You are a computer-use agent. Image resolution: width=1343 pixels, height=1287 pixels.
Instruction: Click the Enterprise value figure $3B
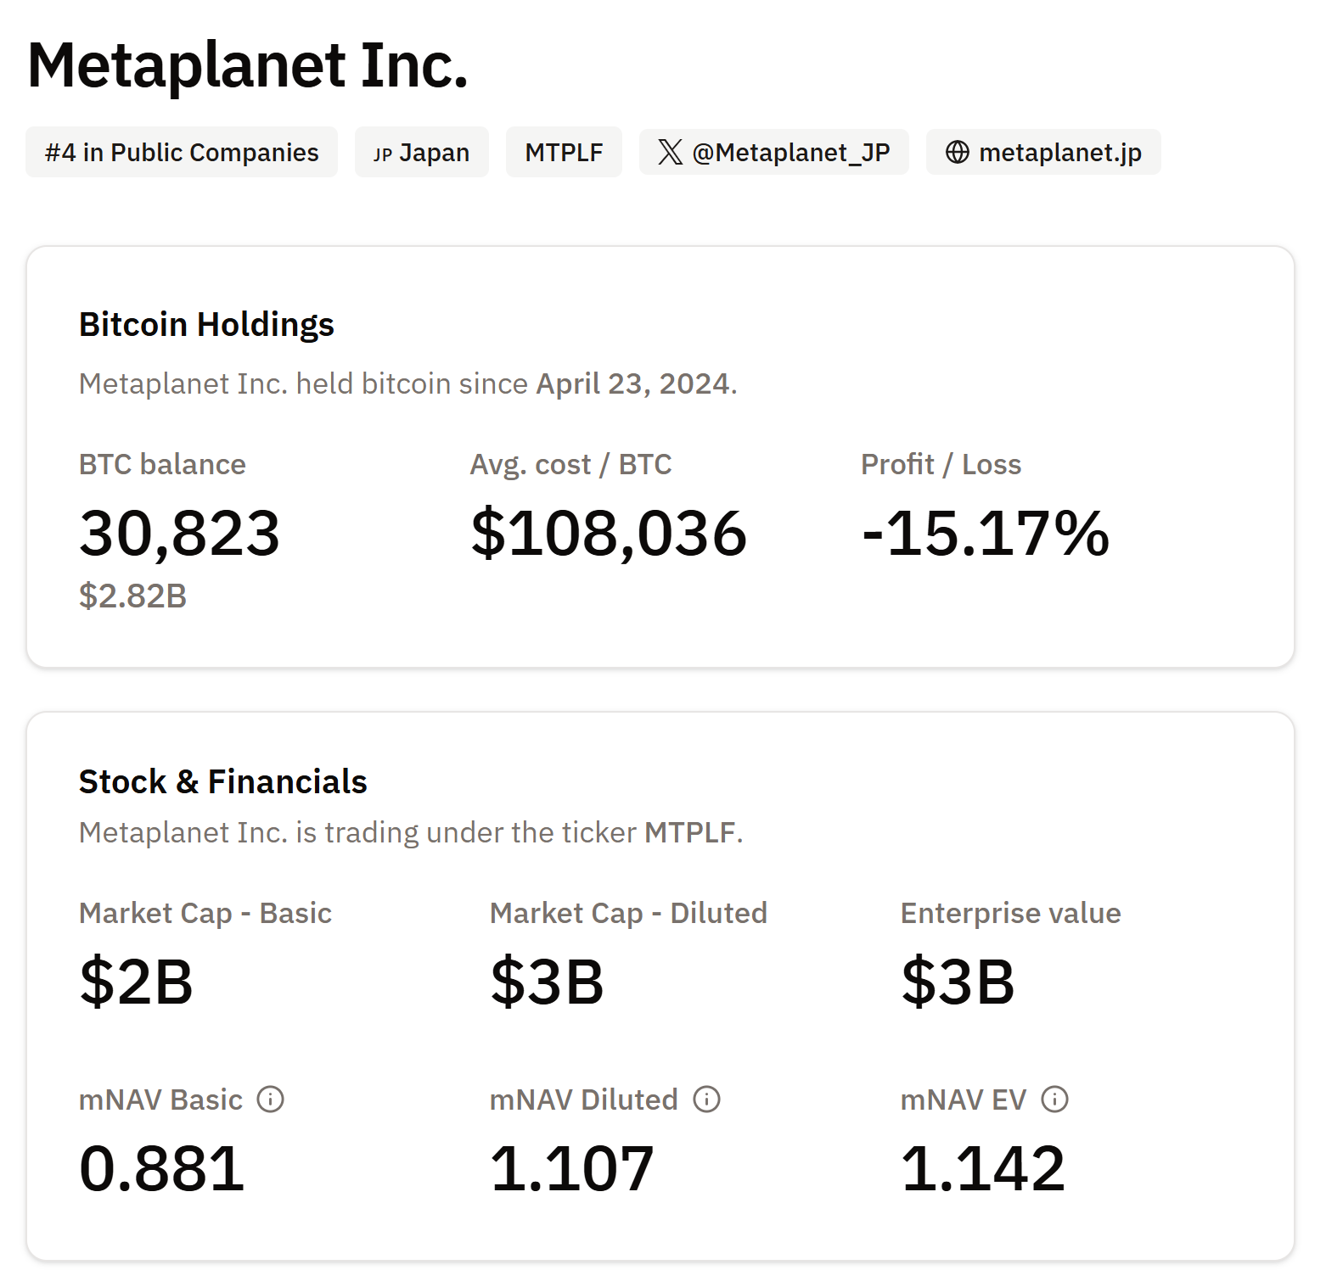(958, 982)
